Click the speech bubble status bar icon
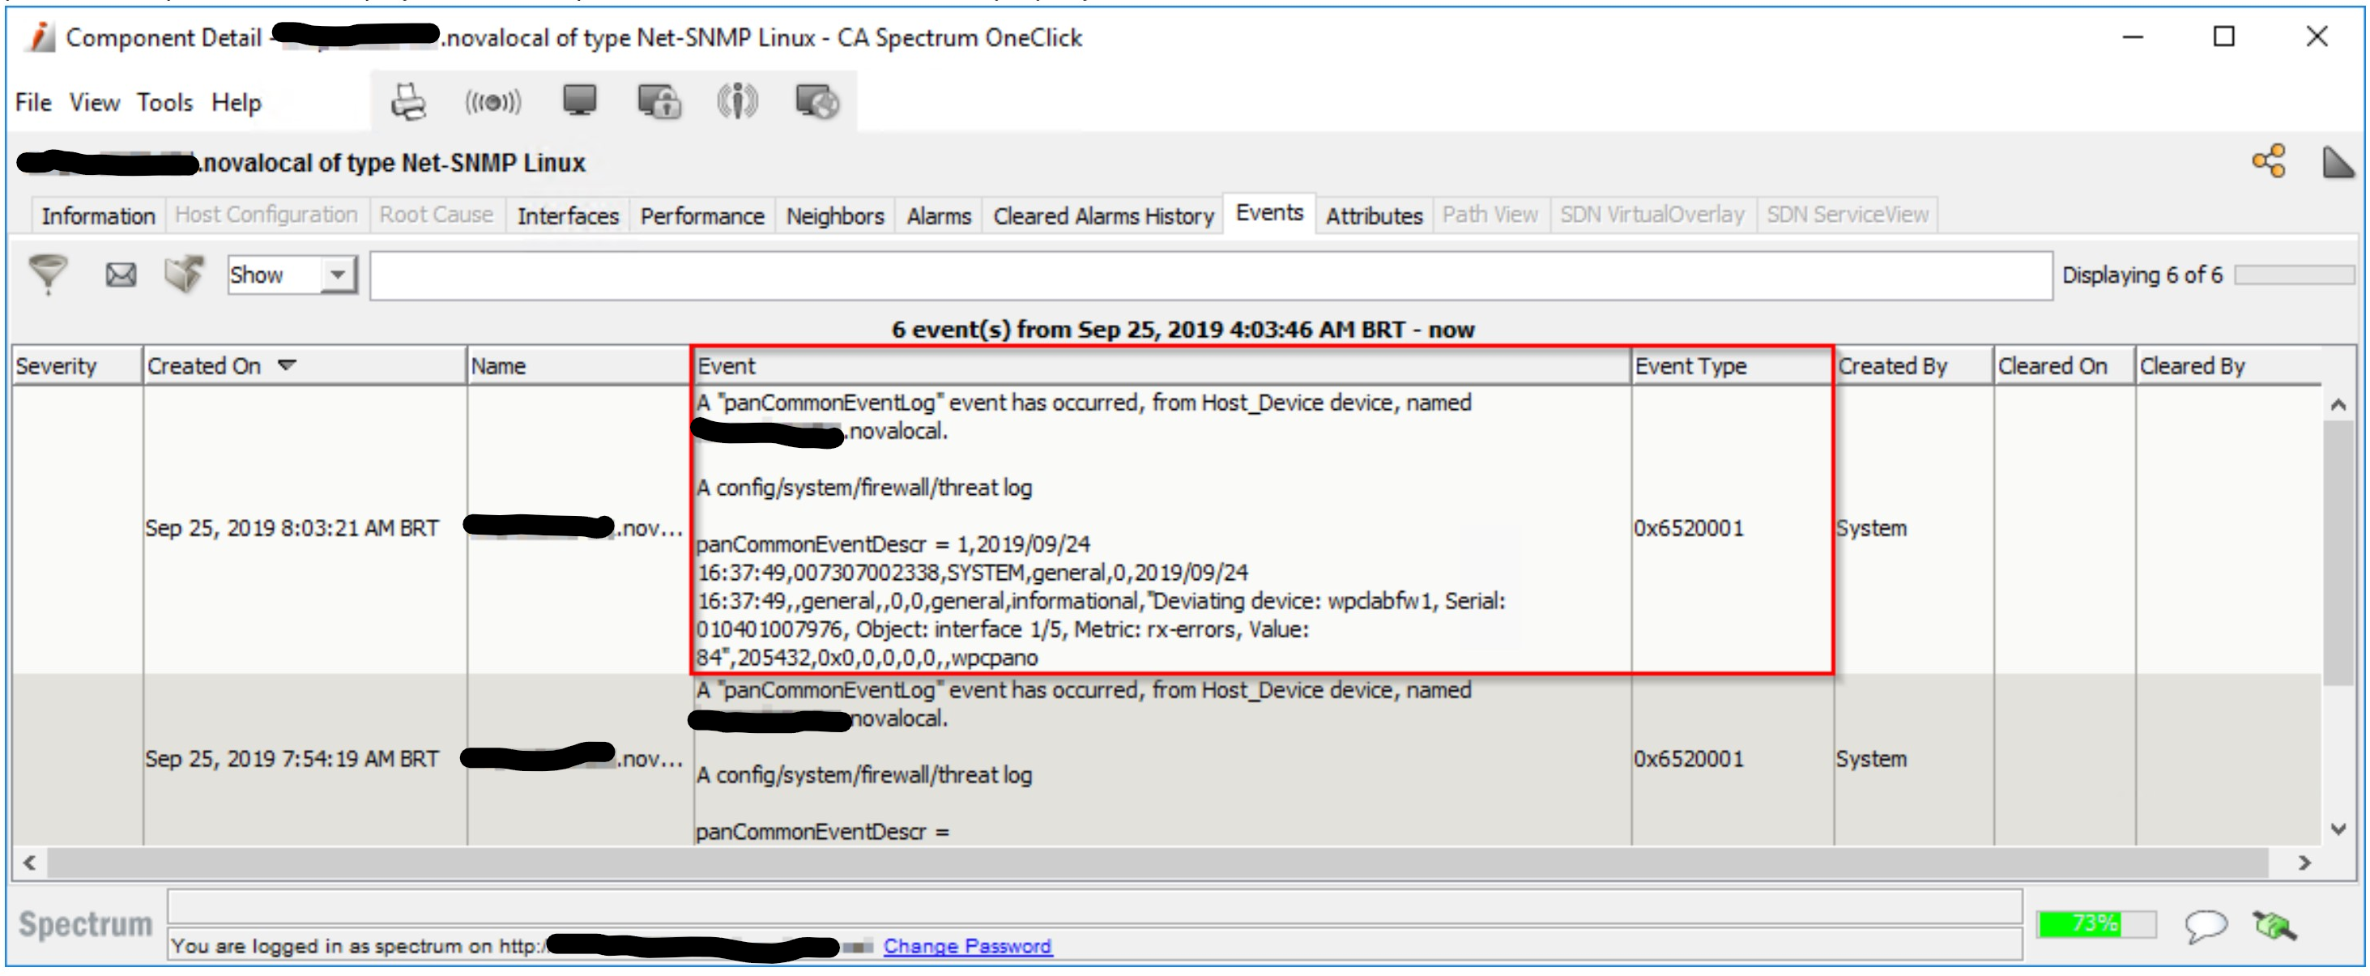The width and height of the screenshot is (2370, 976). pos(2206,926)
